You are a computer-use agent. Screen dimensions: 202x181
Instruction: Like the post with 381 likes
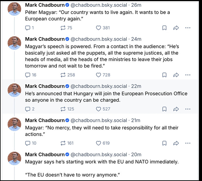(99, 28)
